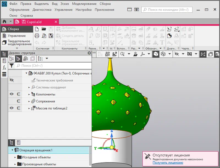The width and height of the screenshot is (220, 168).
Task: Click the Поиск по командам search field
Action: point(167,10)
